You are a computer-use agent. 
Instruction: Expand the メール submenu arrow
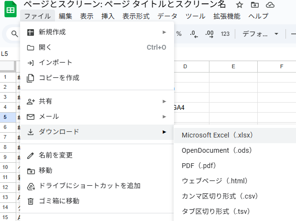[164, 116]
